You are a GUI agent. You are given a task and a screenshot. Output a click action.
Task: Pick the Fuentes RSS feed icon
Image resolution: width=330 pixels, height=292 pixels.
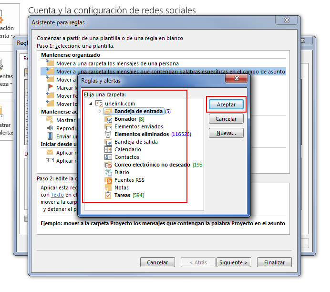108,180
